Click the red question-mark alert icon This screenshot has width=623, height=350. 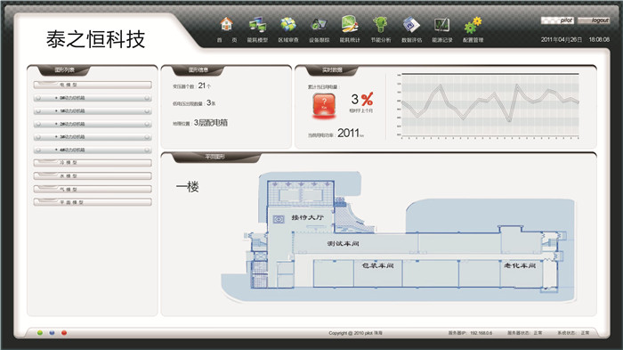324,104
